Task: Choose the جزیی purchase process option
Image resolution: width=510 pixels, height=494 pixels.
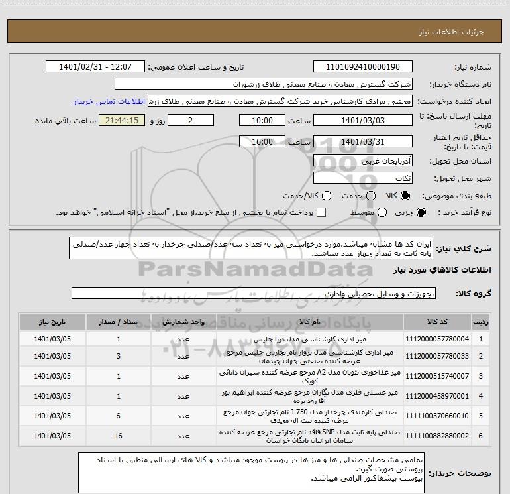Action: (x=421, y=212)
